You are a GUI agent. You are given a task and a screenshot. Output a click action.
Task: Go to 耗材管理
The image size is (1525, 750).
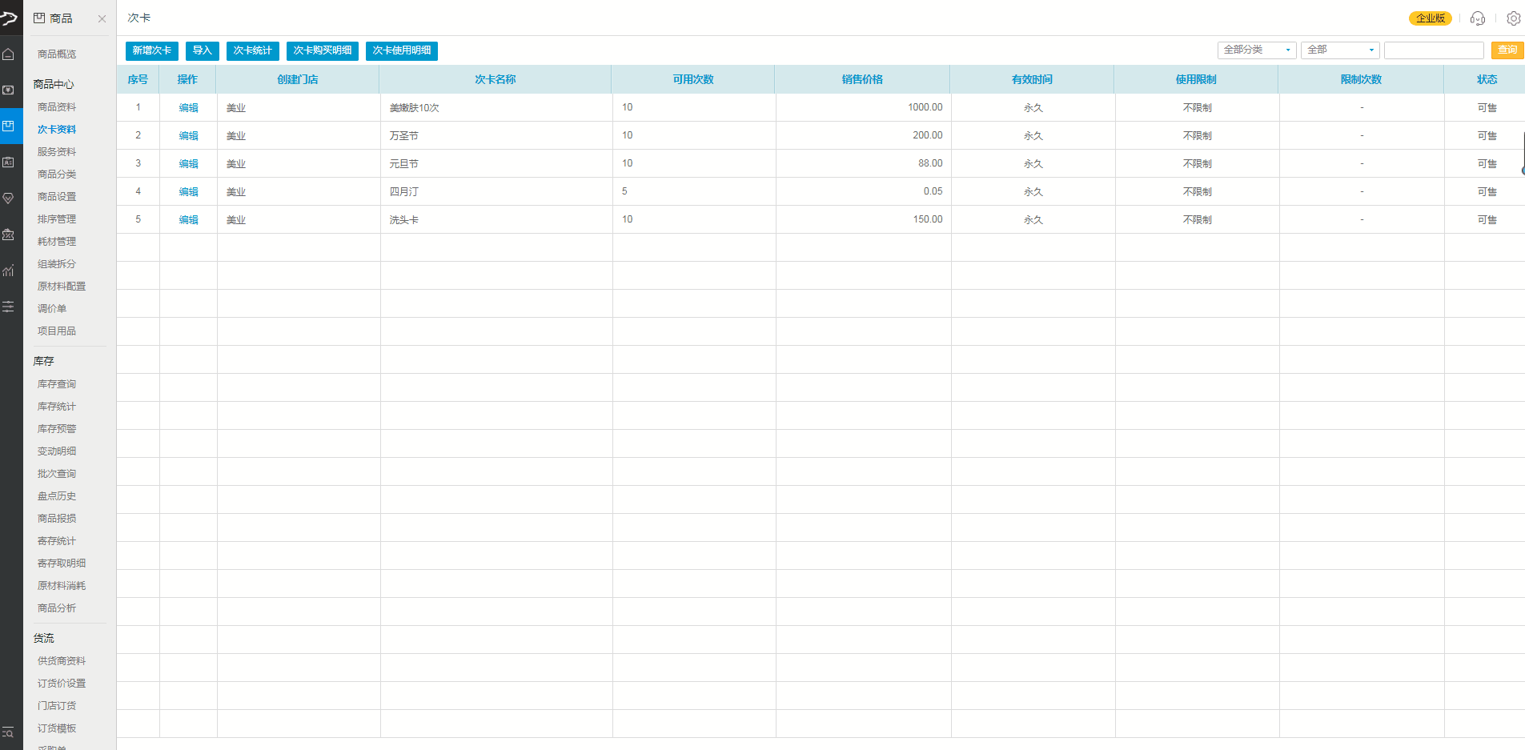coord(57,242)
